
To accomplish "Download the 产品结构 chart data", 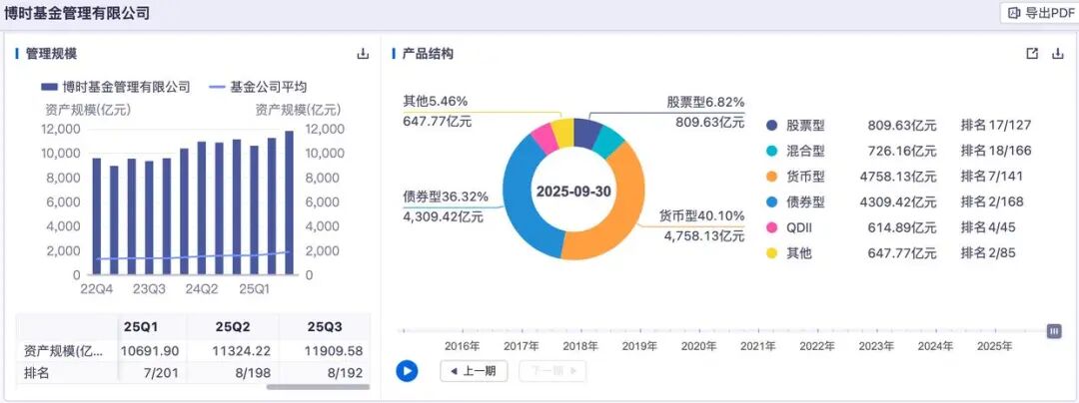I will [1058, 54].
